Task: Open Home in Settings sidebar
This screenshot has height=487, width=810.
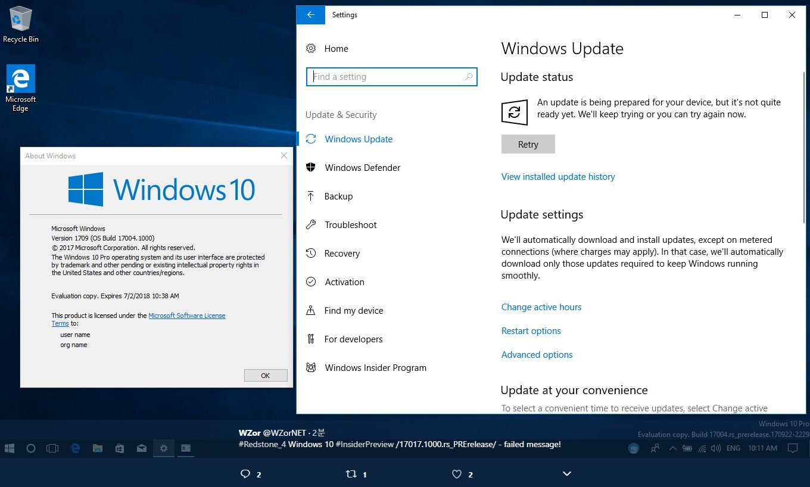Action: (327, 49)
